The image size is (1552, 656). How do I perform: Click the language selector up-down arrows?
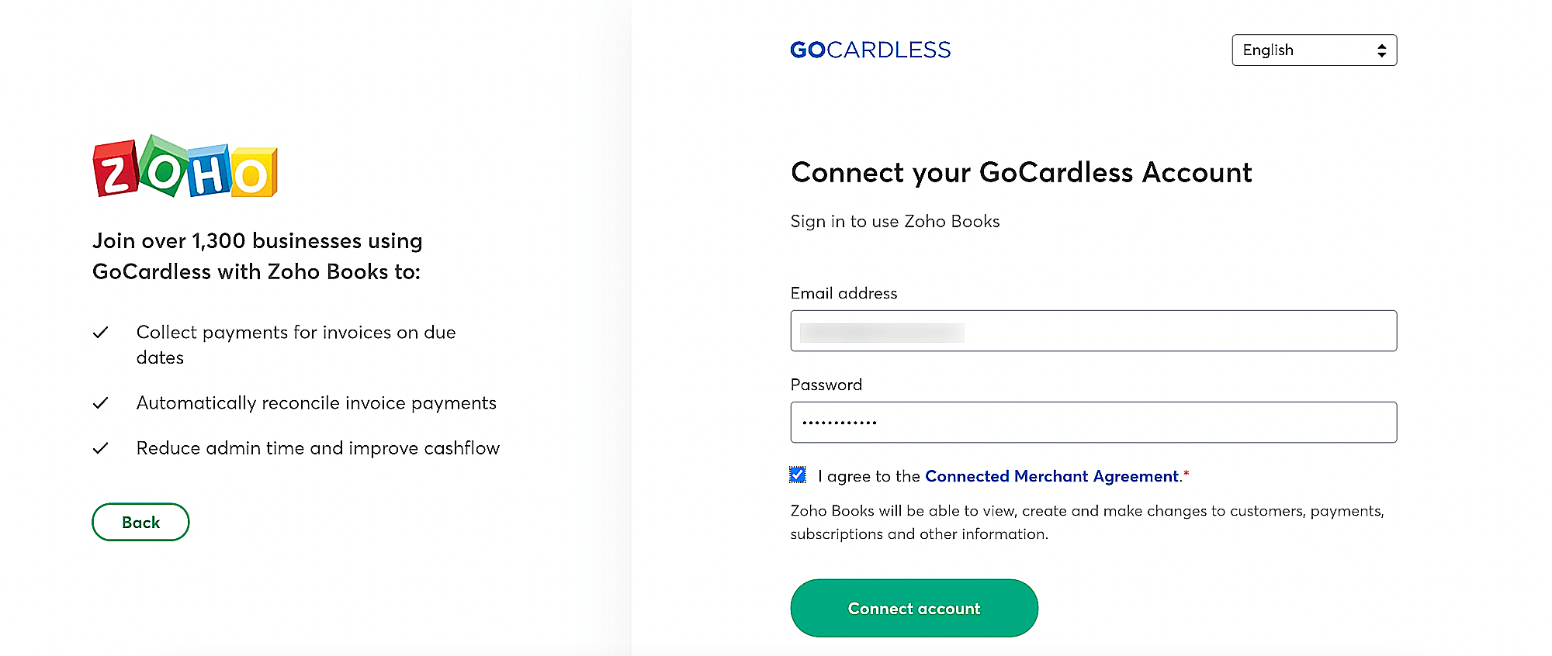tap(1381, 50)
